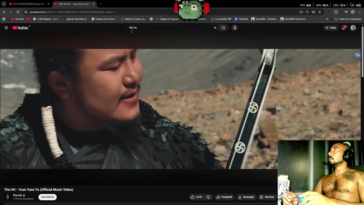
Task: Open Facebook bookmark
Action: (241, 19)
